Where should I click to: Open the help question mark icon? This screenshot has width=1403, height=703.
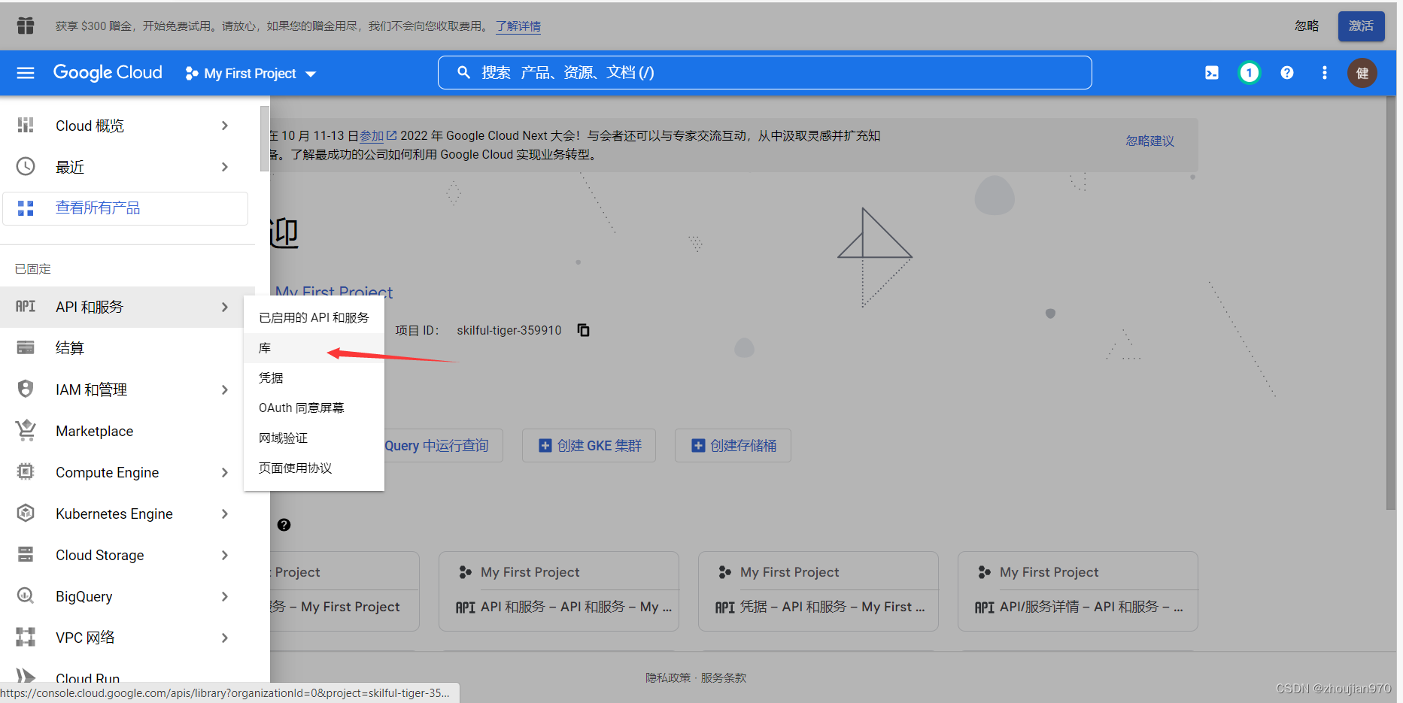click(1287, 73)
